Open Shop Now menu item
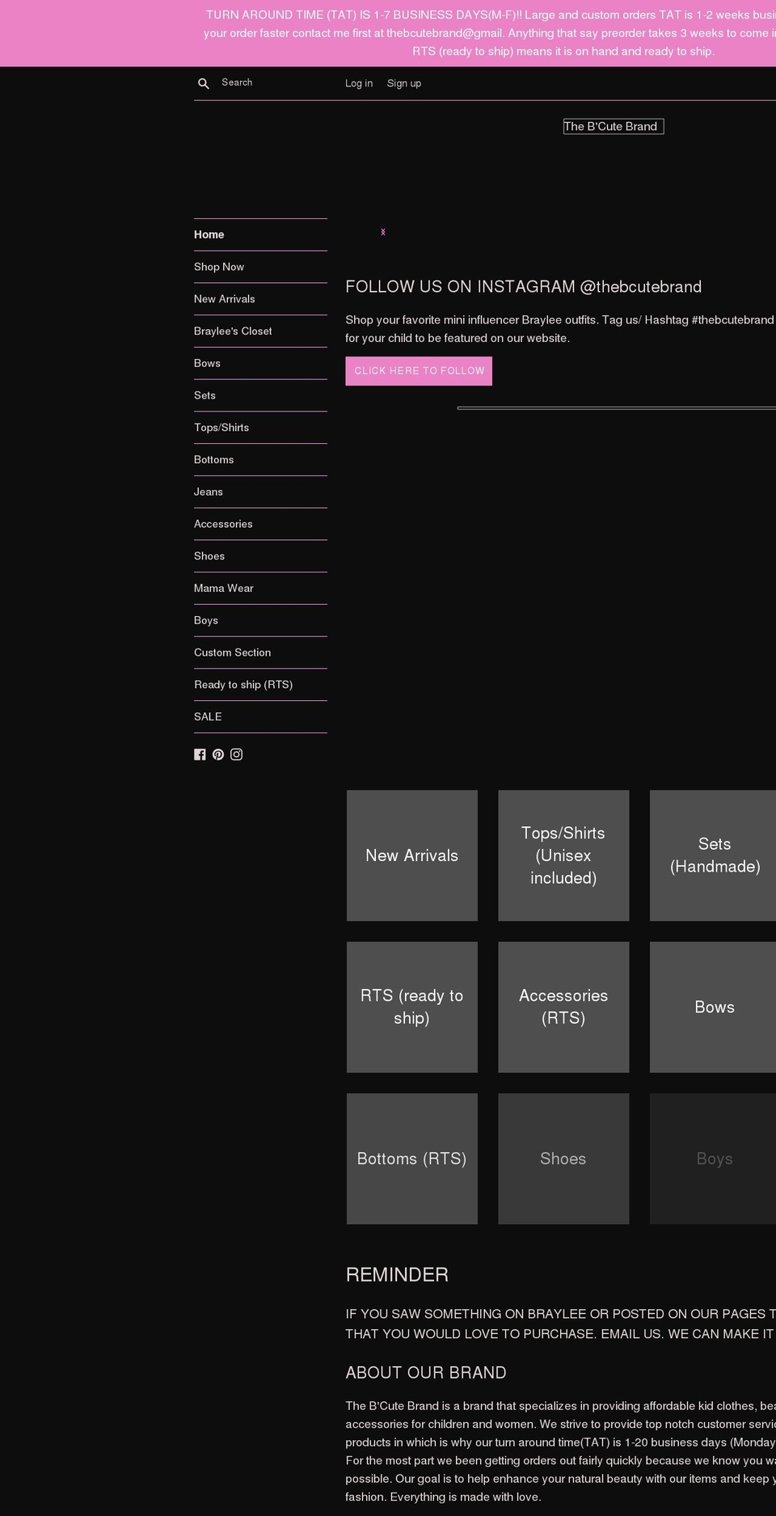The image size is (776, 1516). [x=260, y=267]
